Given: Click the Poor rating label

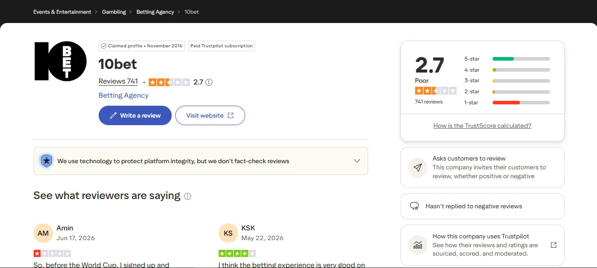Looking at the screenshot, I should coord(422,80).
